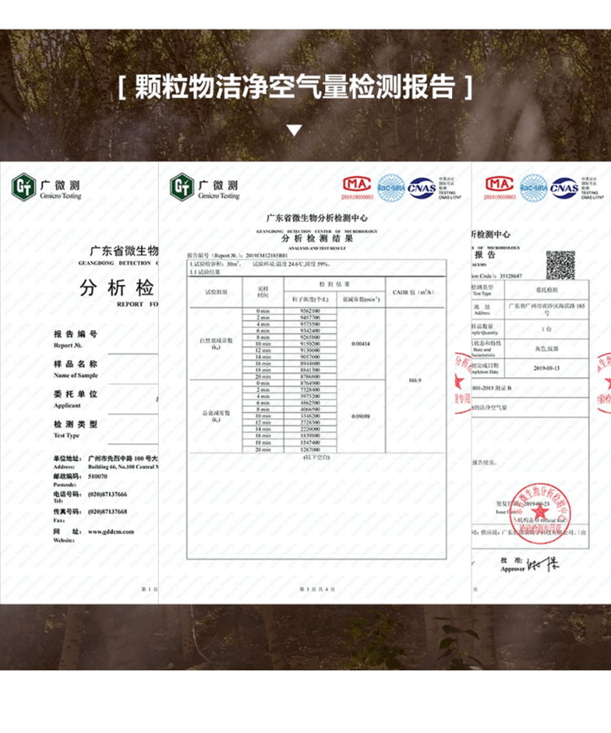Click the CADR value 166.9
This screenshot has height=733, width=611.
415,380
